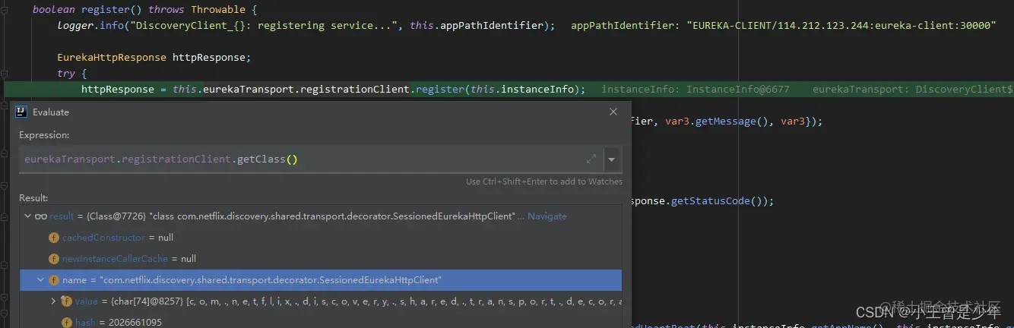Click the field icon next to newInstanceCallerCache

54,259
